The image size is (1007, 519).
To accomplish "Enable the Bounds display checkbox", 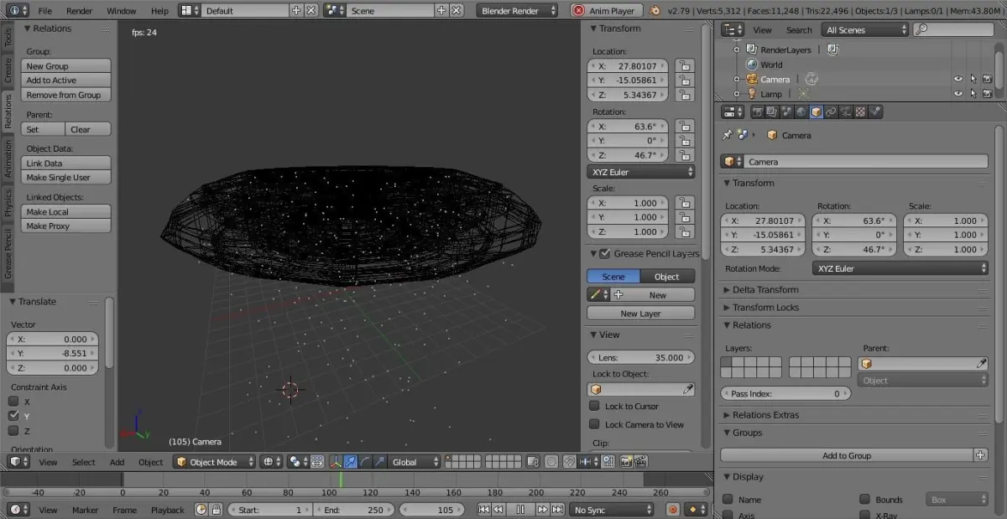I will (865, 500).
